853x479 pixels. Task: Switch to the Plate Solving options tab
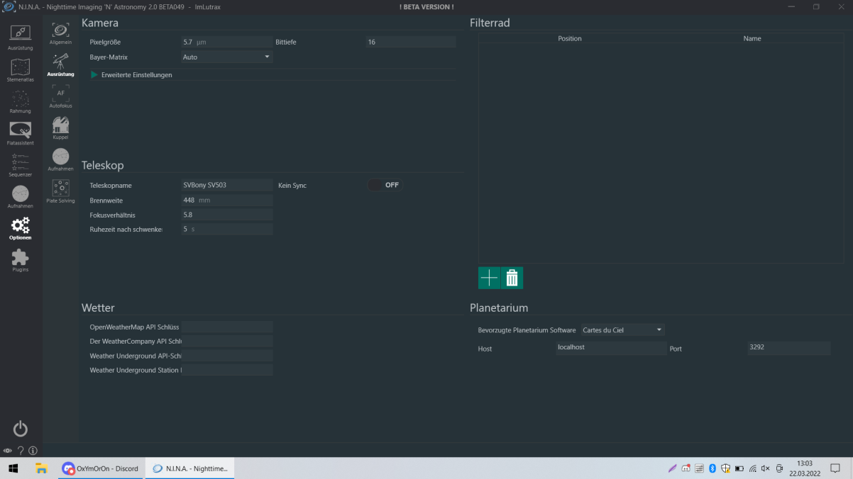click(x=61, y=191)
